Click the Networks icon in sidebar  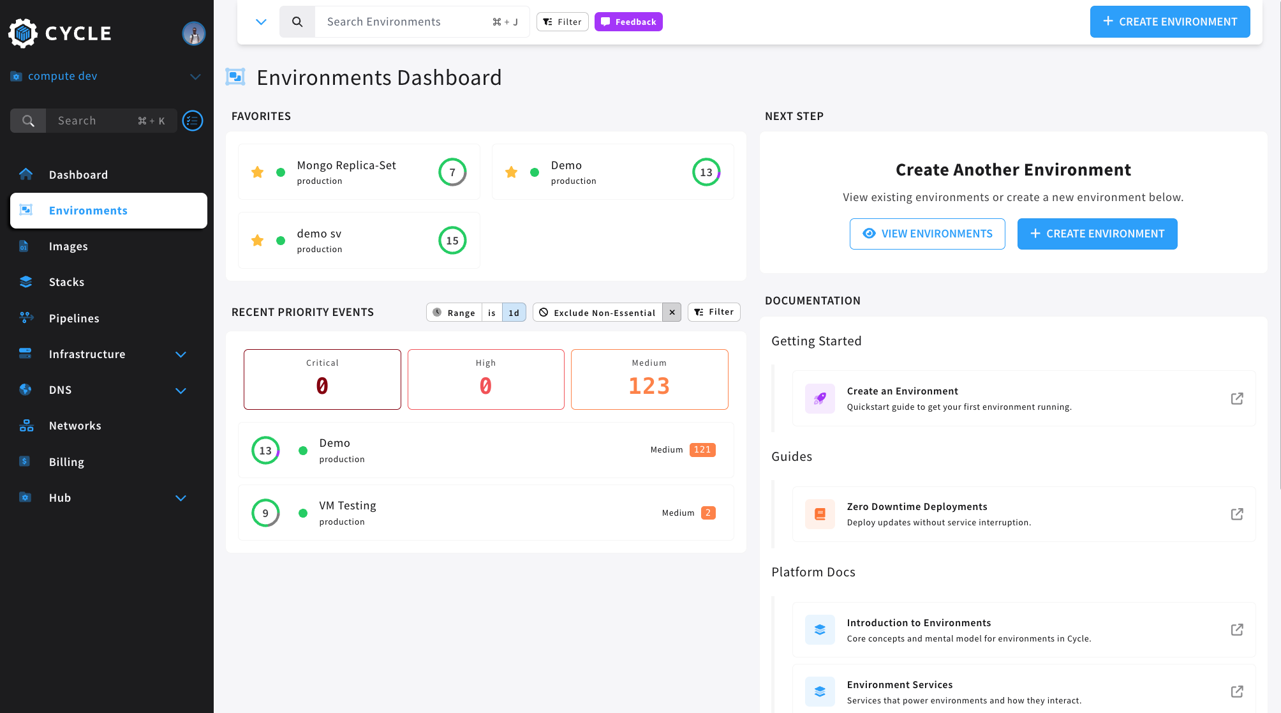(x=26, y=425)
